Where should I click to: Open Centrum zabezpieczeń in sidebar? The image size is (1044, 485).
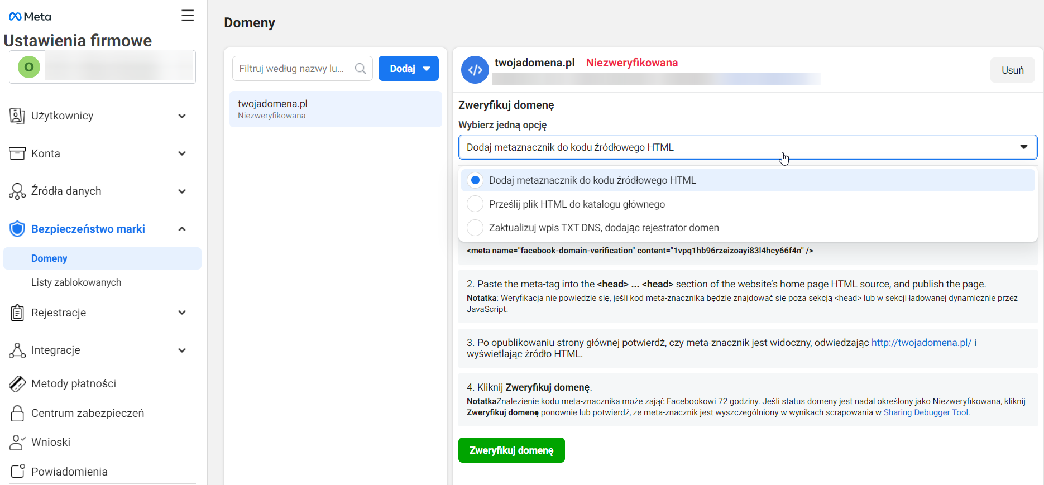pyautogui.click(x=88, y=413)
